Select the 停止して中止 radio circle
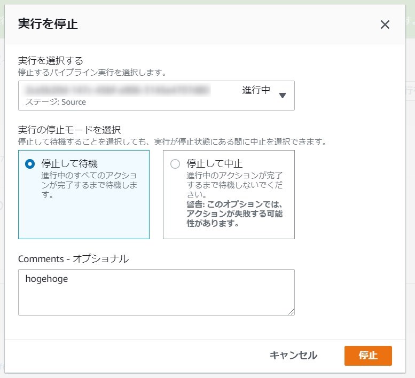Image resolution: width=415 pixels, height=378 pixels. click(x=175, y=164)
